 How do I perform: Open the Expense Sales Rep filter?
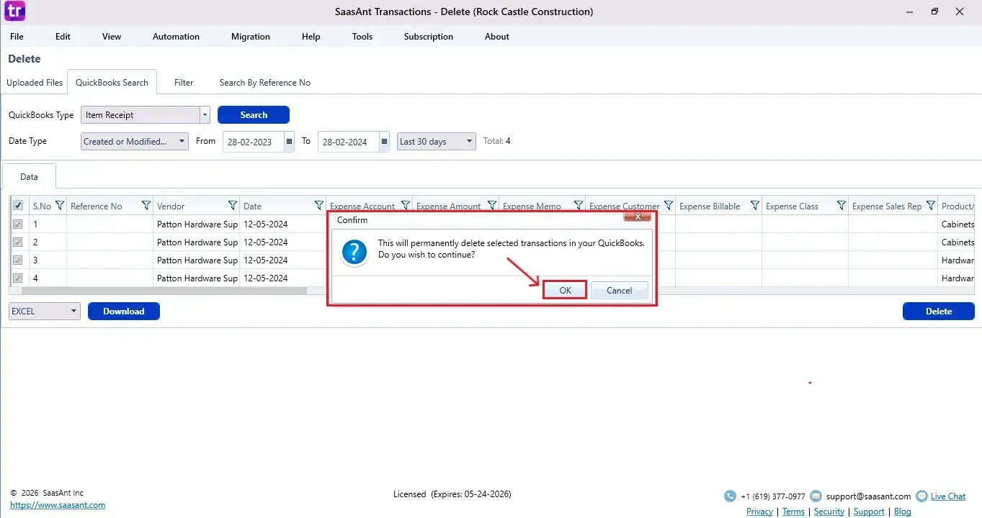point(931,206)
